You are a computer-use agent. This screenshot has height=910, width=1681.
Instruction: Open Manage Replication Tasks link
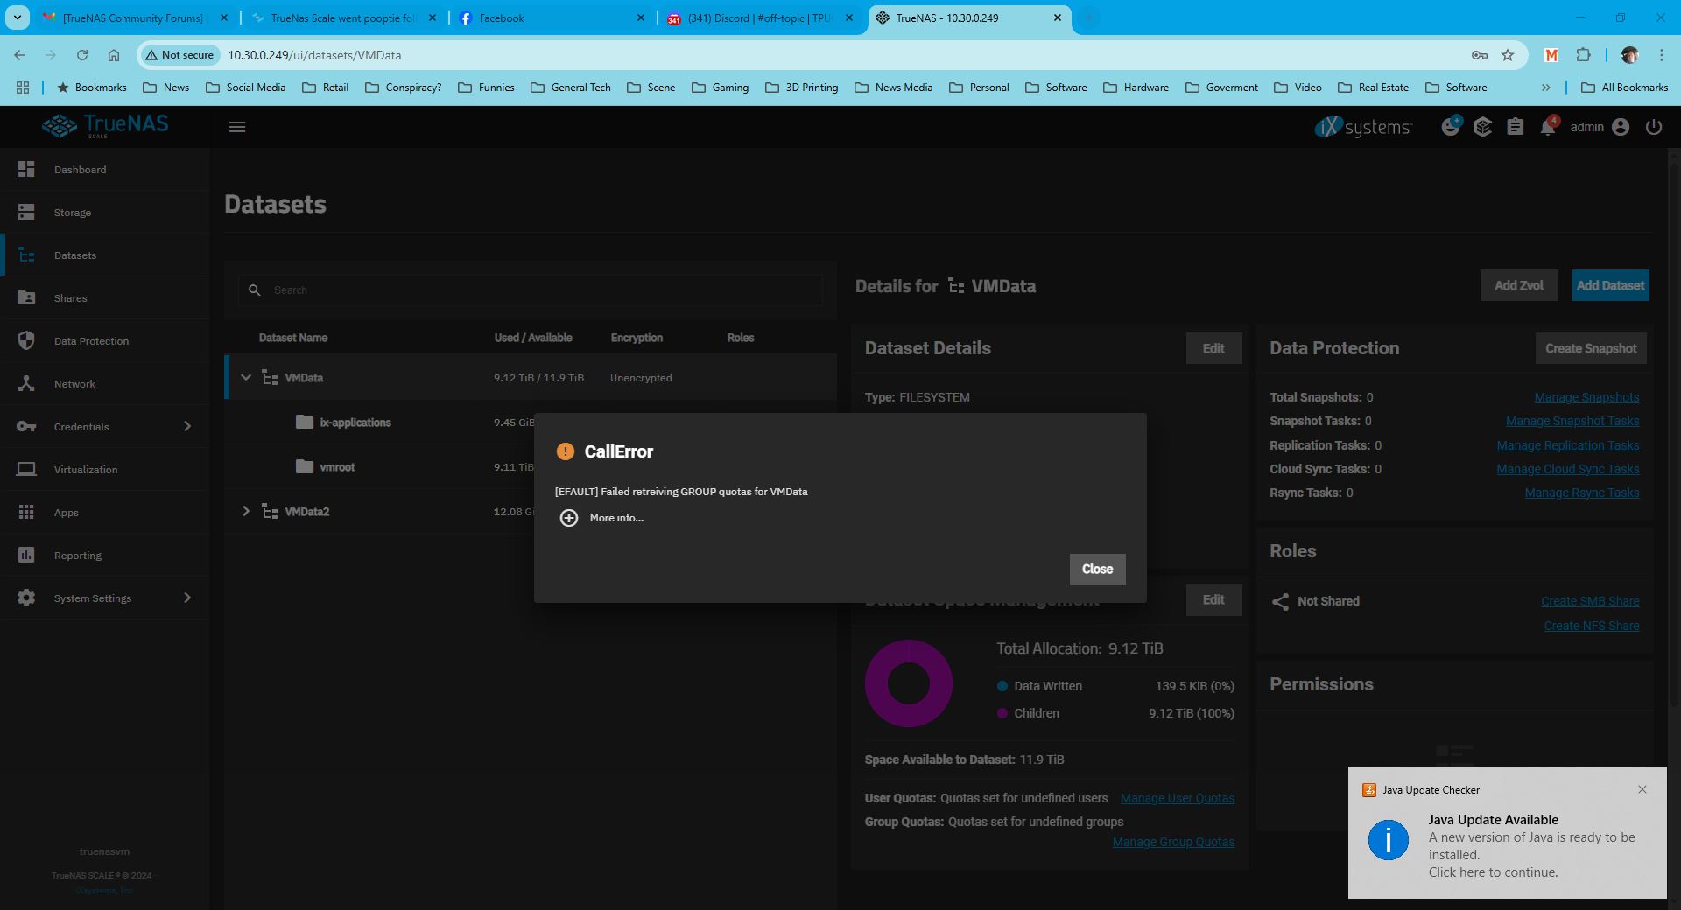pyautogui.click(x=1568, y=445)
